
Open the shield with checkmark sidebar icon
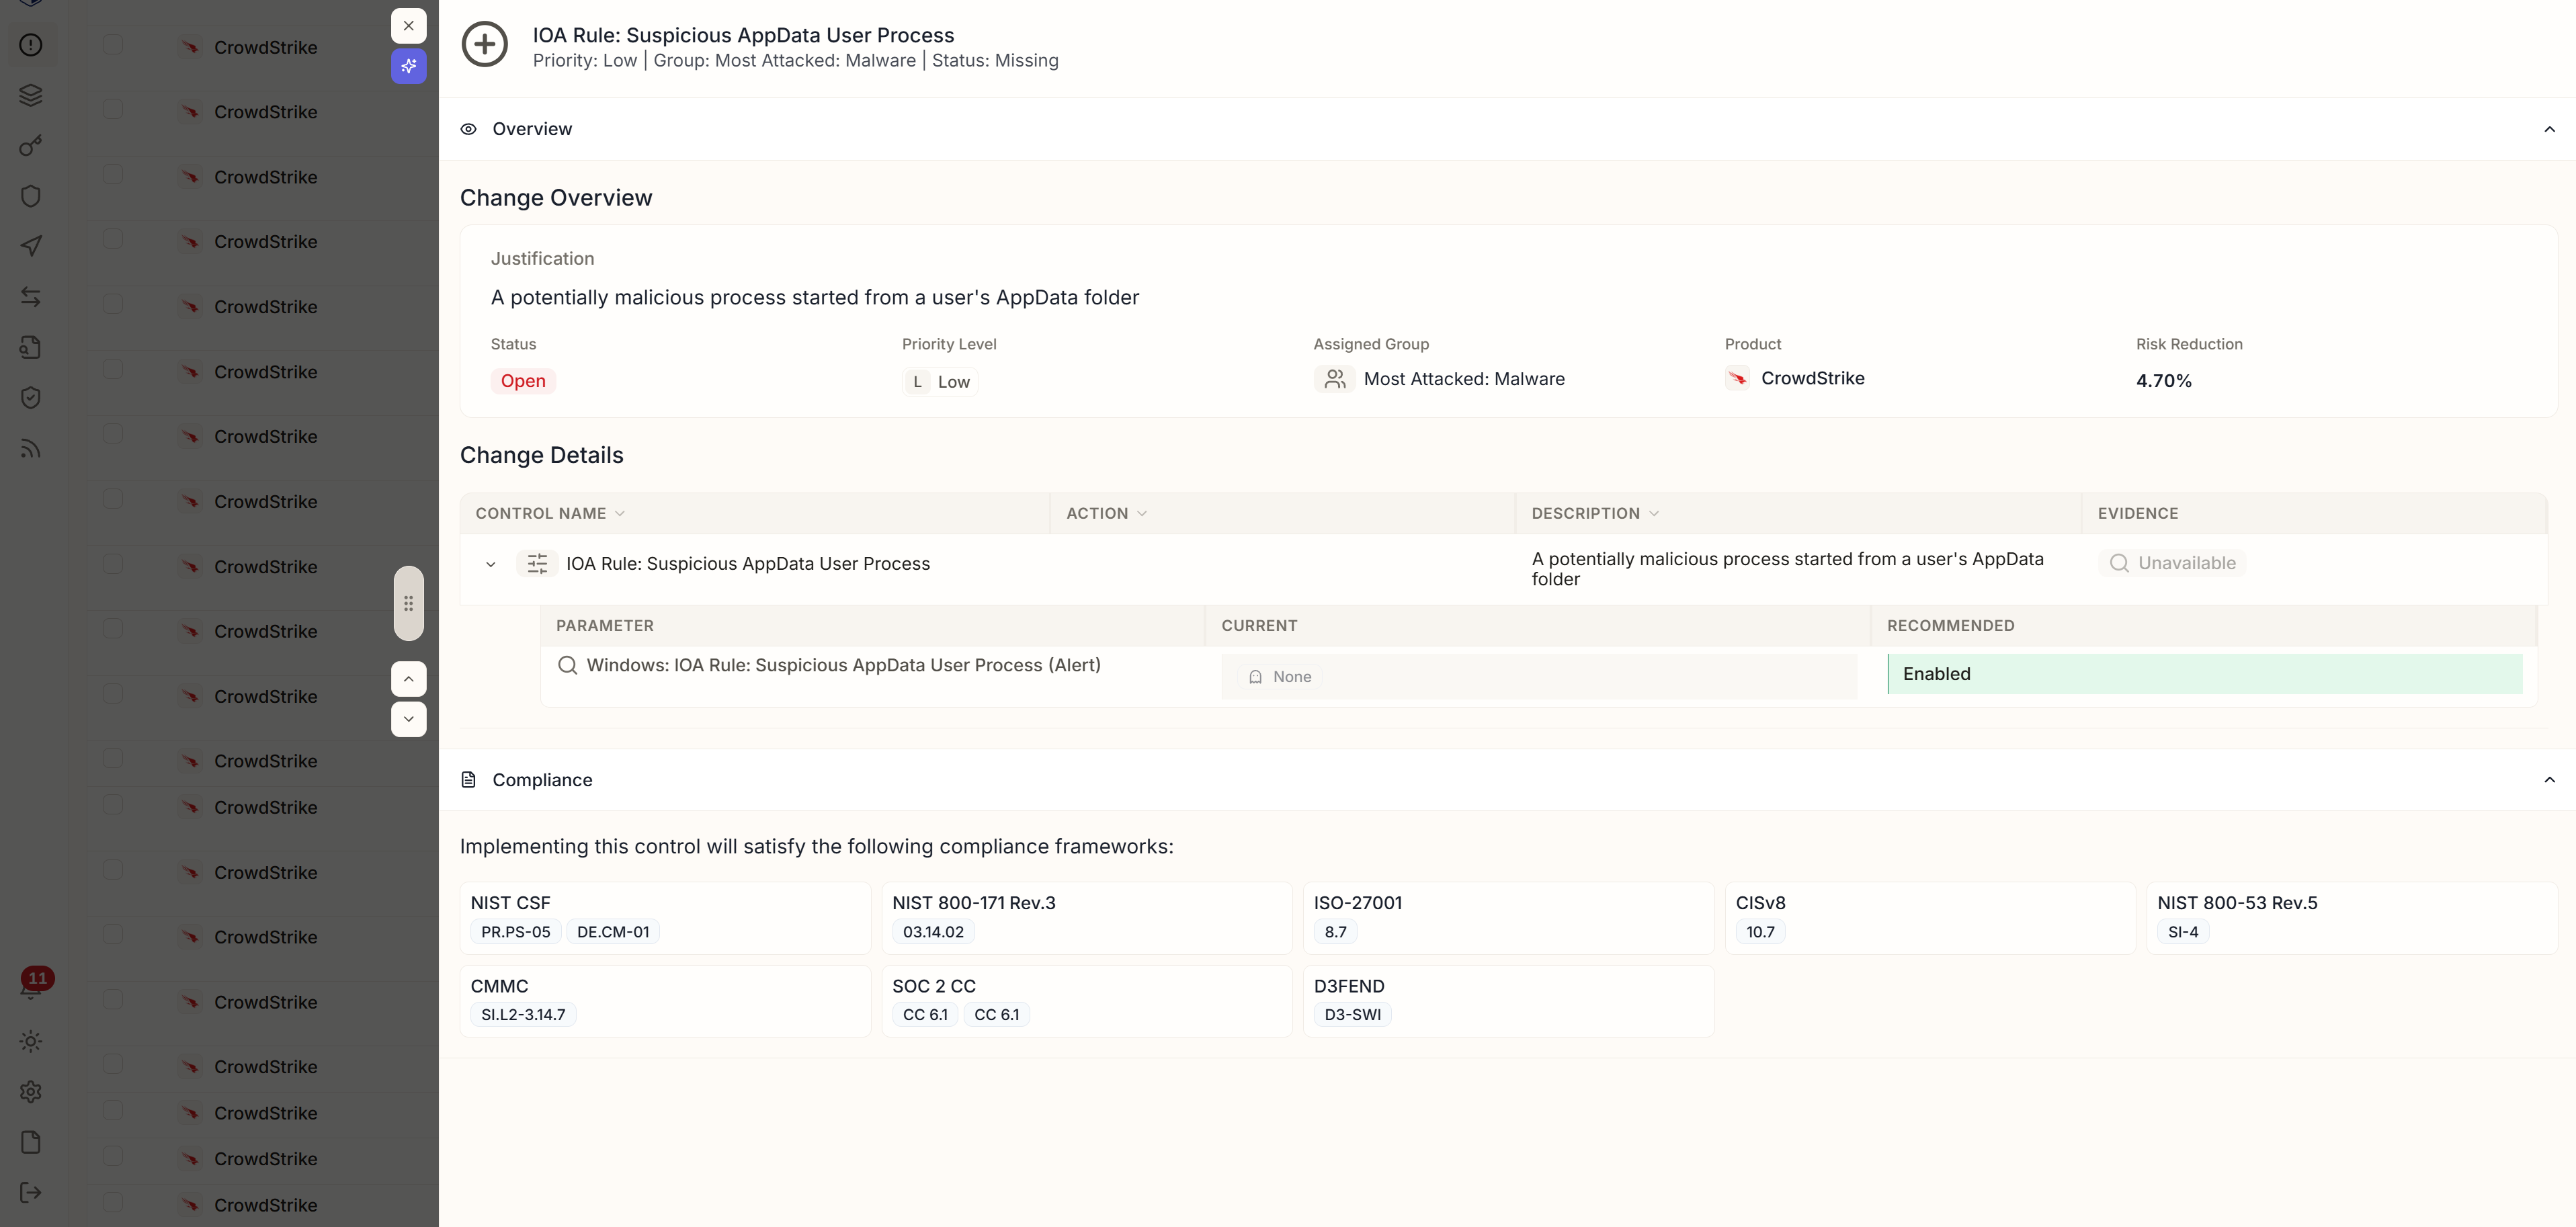31,398
